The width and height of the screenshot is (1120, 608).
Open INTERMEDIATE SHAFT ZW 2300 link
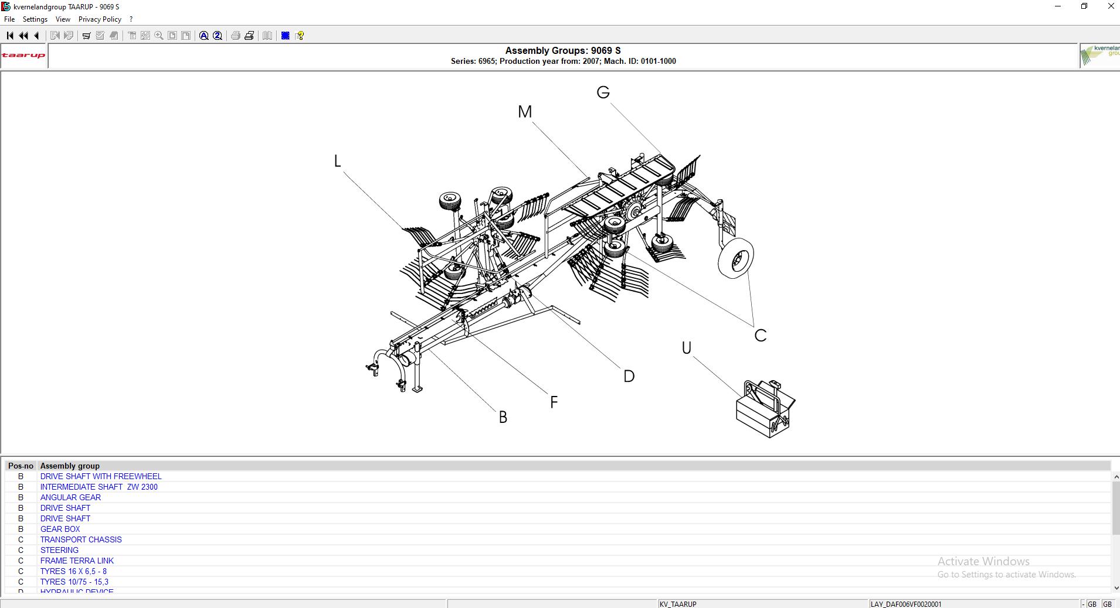point(99,487)
